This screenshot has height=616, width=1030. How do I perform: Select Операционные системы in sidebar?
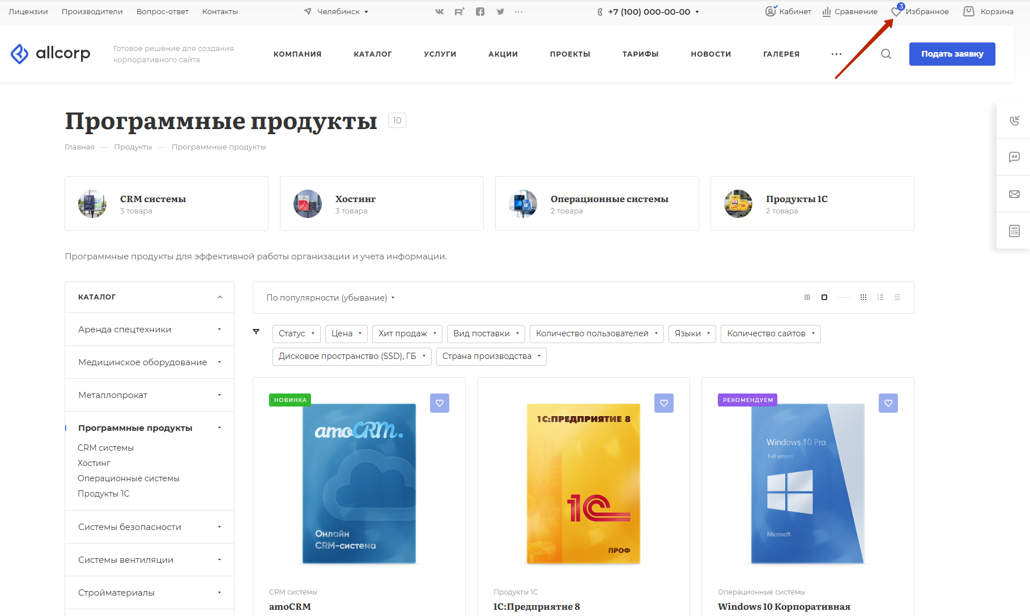(x=129, y=478)
